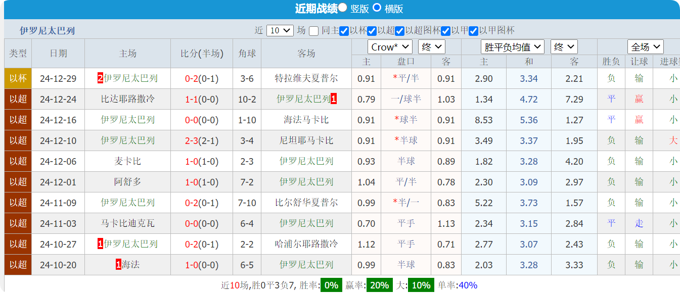Open the 全场 dropdown above the stats columns

click(x=646, y=46)
